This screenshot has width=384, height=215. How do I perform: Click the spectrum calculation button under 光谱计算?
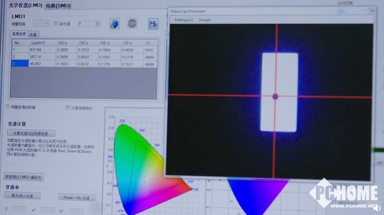[31, 133]
